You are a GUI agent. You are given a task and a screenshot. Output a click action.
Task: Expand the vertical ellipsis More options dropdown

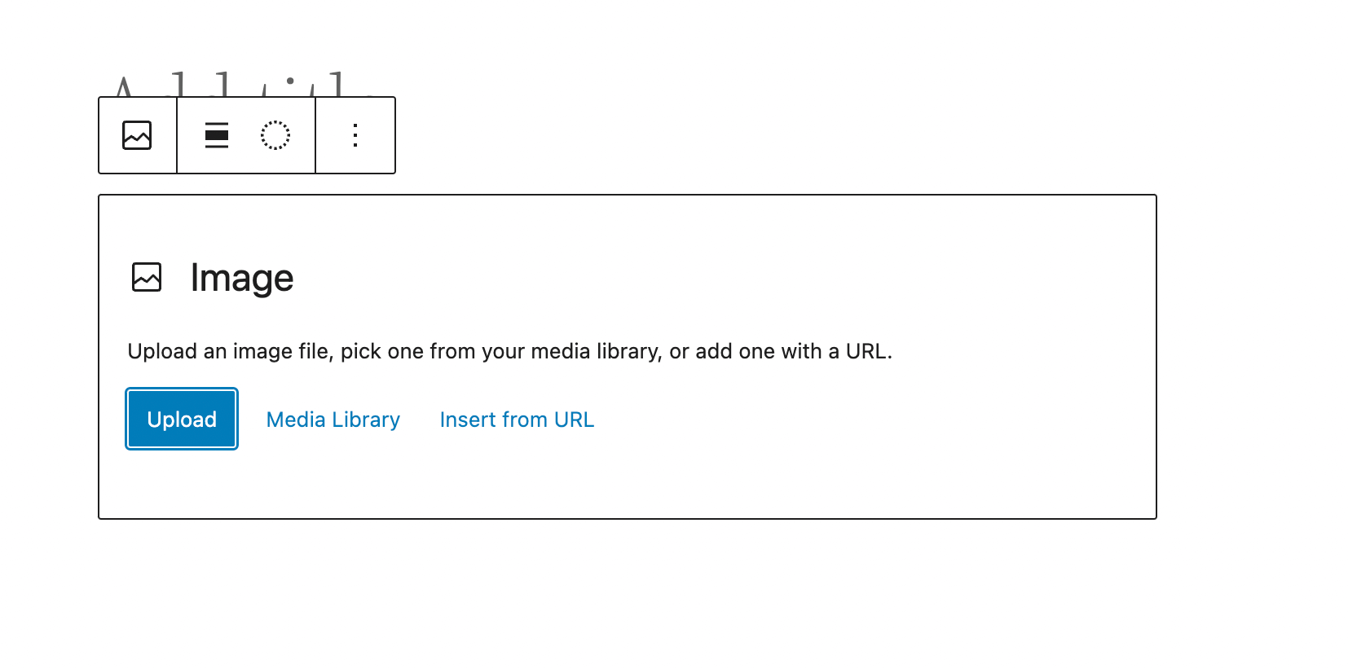[355, 135]
